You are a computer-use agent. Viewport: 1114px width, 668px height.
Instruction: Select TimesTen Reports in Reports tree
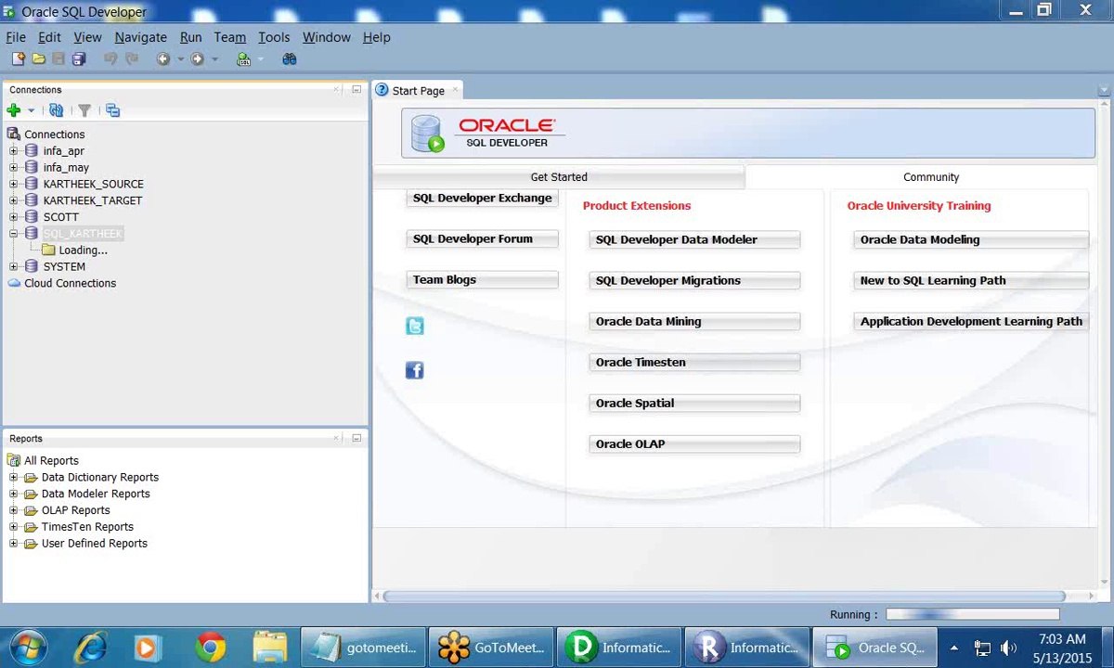[x=87, y=527]
